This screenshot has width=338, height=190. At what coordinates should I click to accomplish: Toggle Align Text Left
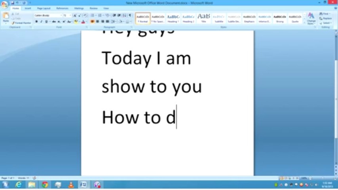[92, 22]
